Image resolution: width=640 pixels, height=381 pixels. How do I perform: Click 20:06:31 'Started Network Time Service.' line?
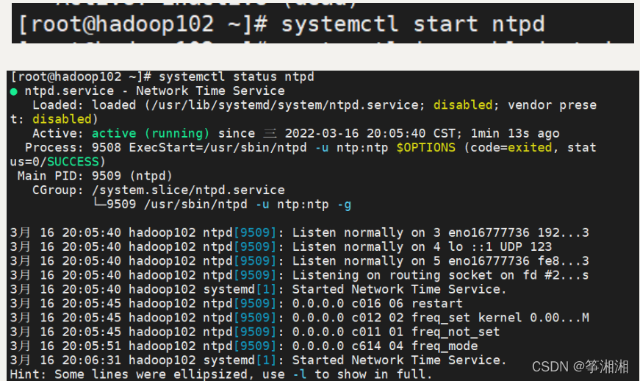pos(259,360)
